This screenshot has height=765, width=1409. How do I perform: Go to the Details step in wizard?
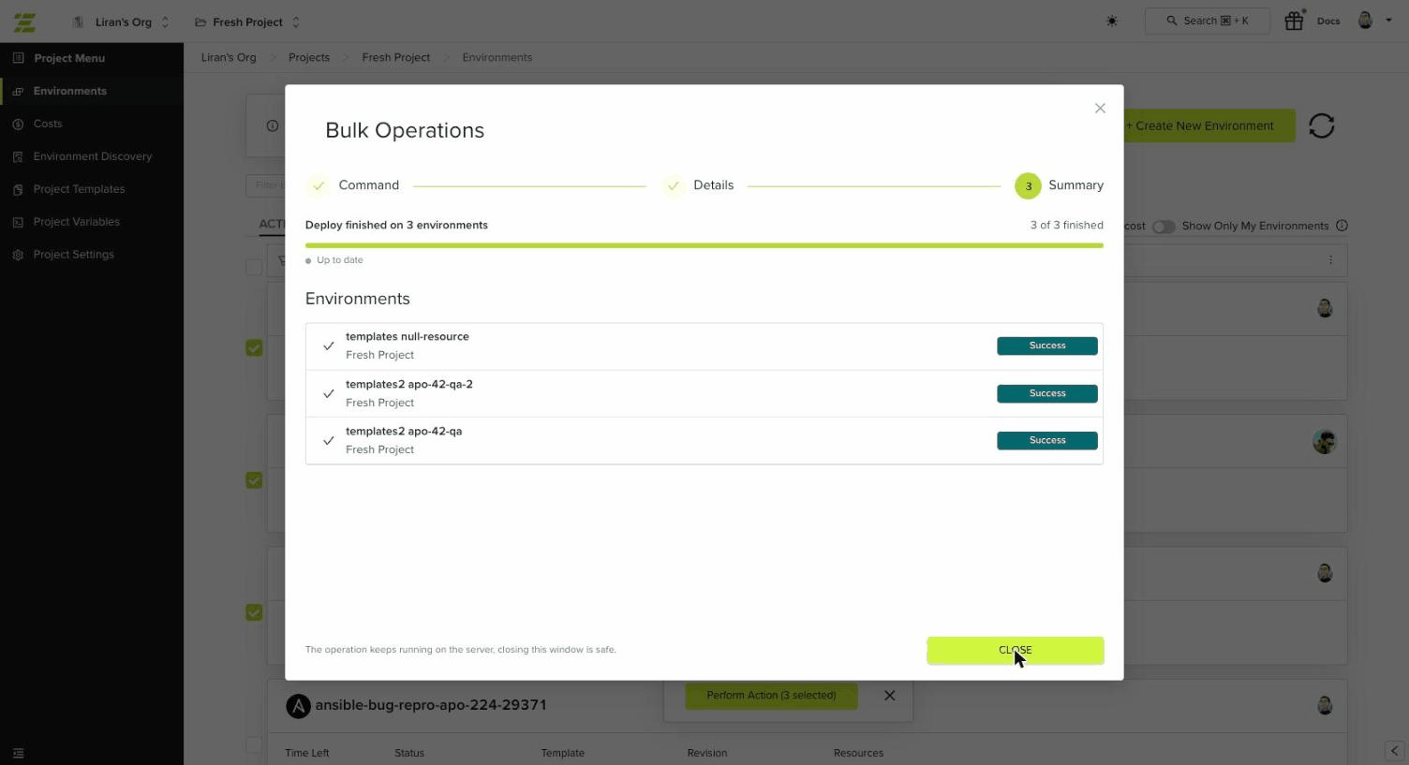click(x=699, y=185)
